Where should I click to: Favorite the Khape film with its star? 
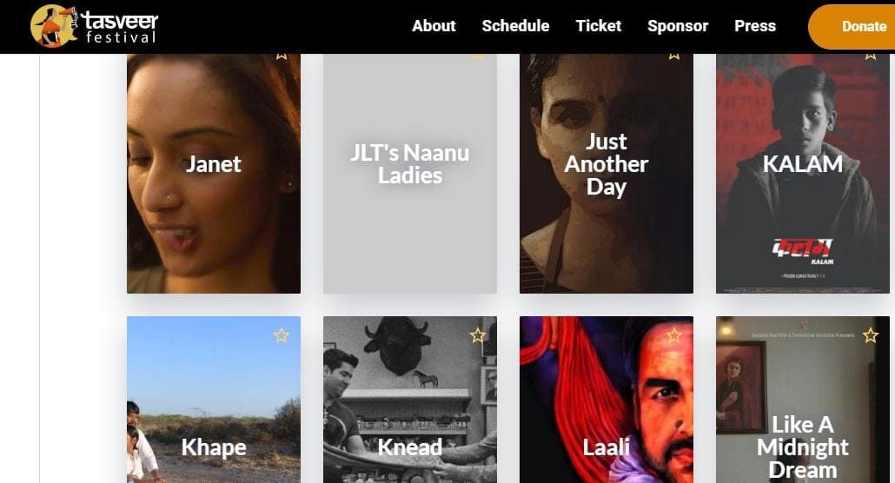coord(282,335)
